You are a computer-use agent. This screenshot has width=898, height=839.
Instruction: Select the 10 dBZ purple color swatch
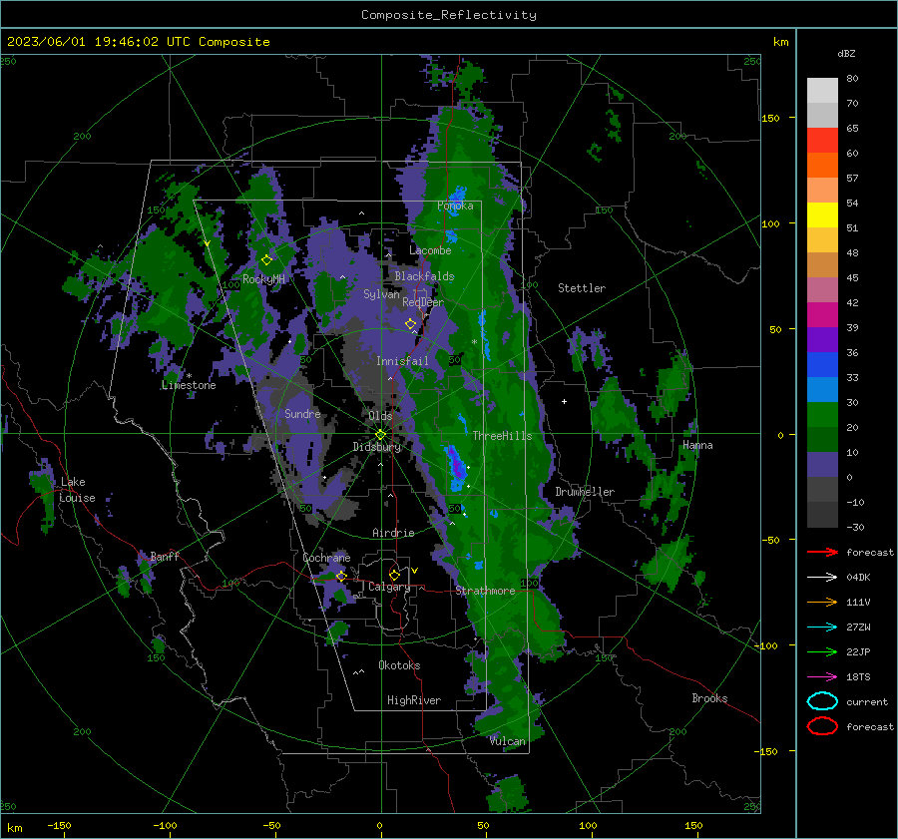[x=822, y=464]
